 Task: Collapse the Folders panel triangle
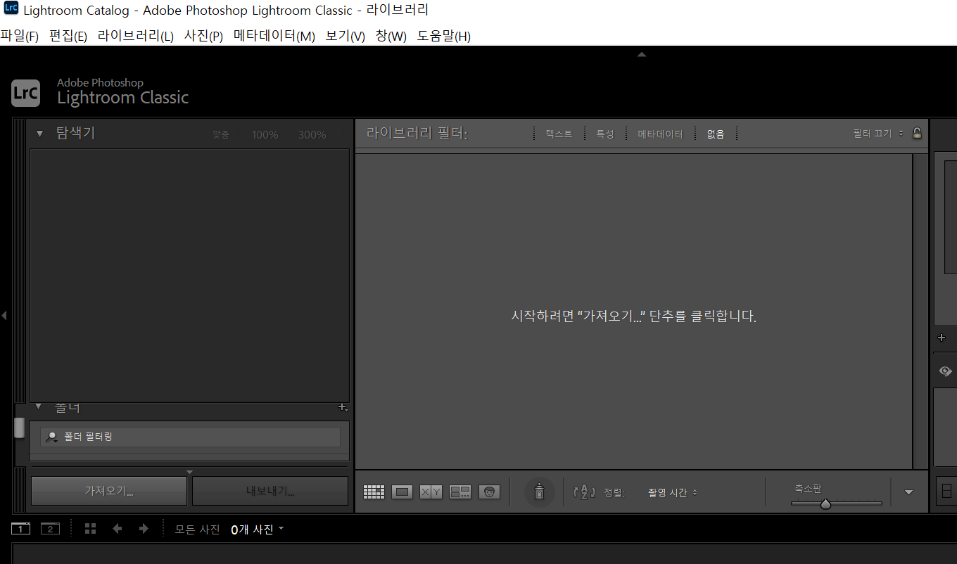(39, 406)
